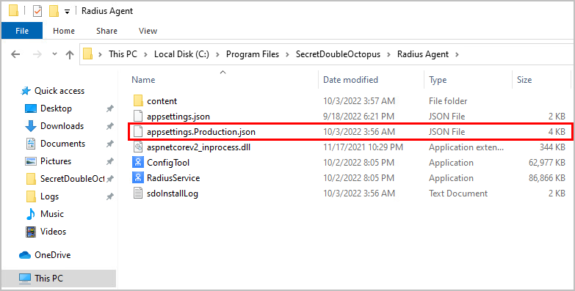
Task: Expand chevron before This PC breadcrumb
Action: 101,54
